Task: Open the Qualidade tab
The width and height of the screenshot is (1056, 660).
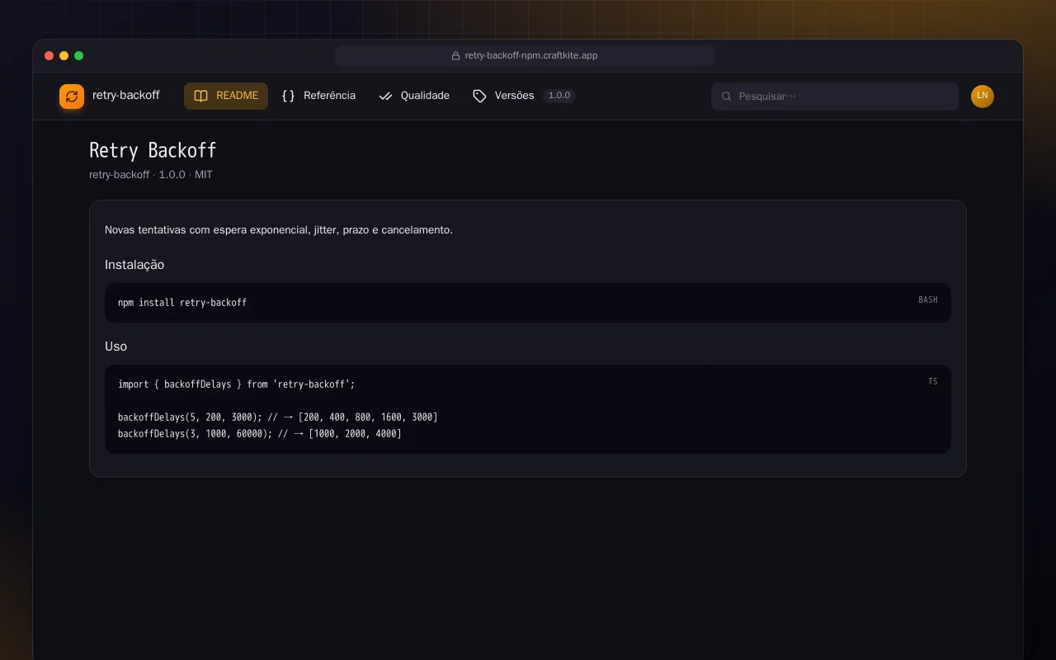Action: [x=414, y=96]
